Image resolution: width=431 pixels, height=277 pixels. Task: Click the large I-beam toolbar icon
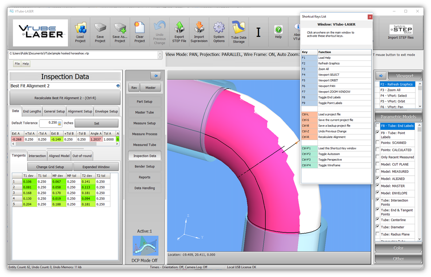pyautogui.click(x=258, y=32)
